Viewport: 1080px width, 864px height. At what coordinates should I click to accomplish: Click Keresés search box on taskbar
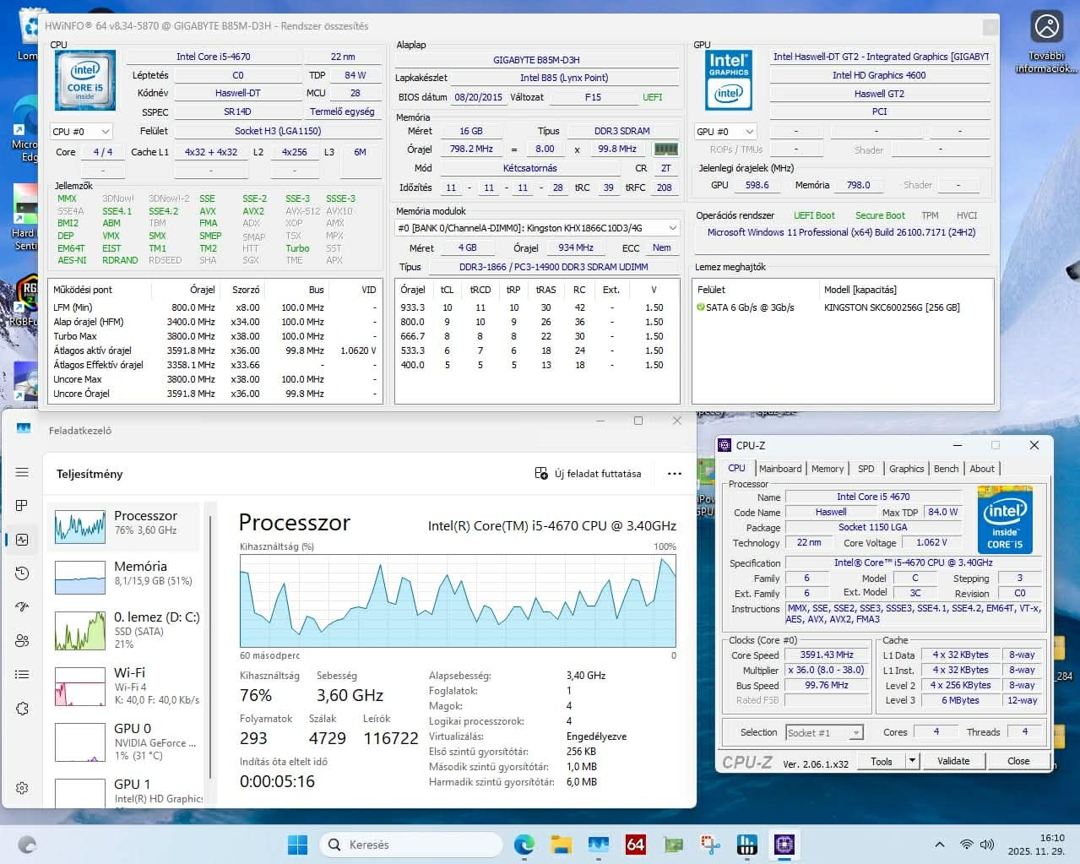[x=410, y=845]
